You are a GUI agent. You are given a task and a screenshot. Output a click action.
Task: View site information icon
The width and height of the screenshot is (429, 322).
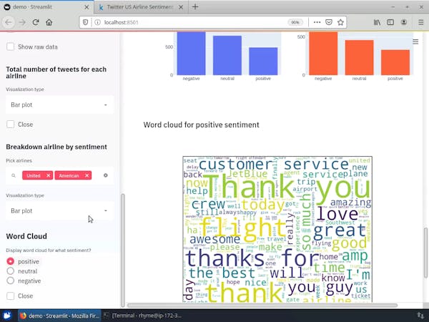pos(97,22)
